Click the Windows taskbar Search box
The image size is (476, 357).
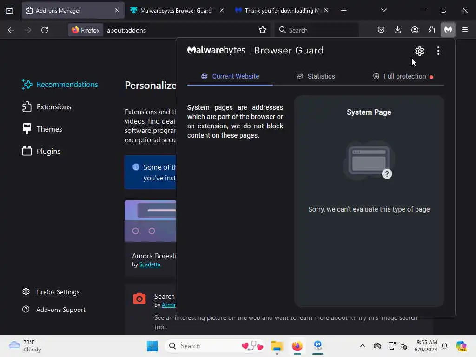215,346
